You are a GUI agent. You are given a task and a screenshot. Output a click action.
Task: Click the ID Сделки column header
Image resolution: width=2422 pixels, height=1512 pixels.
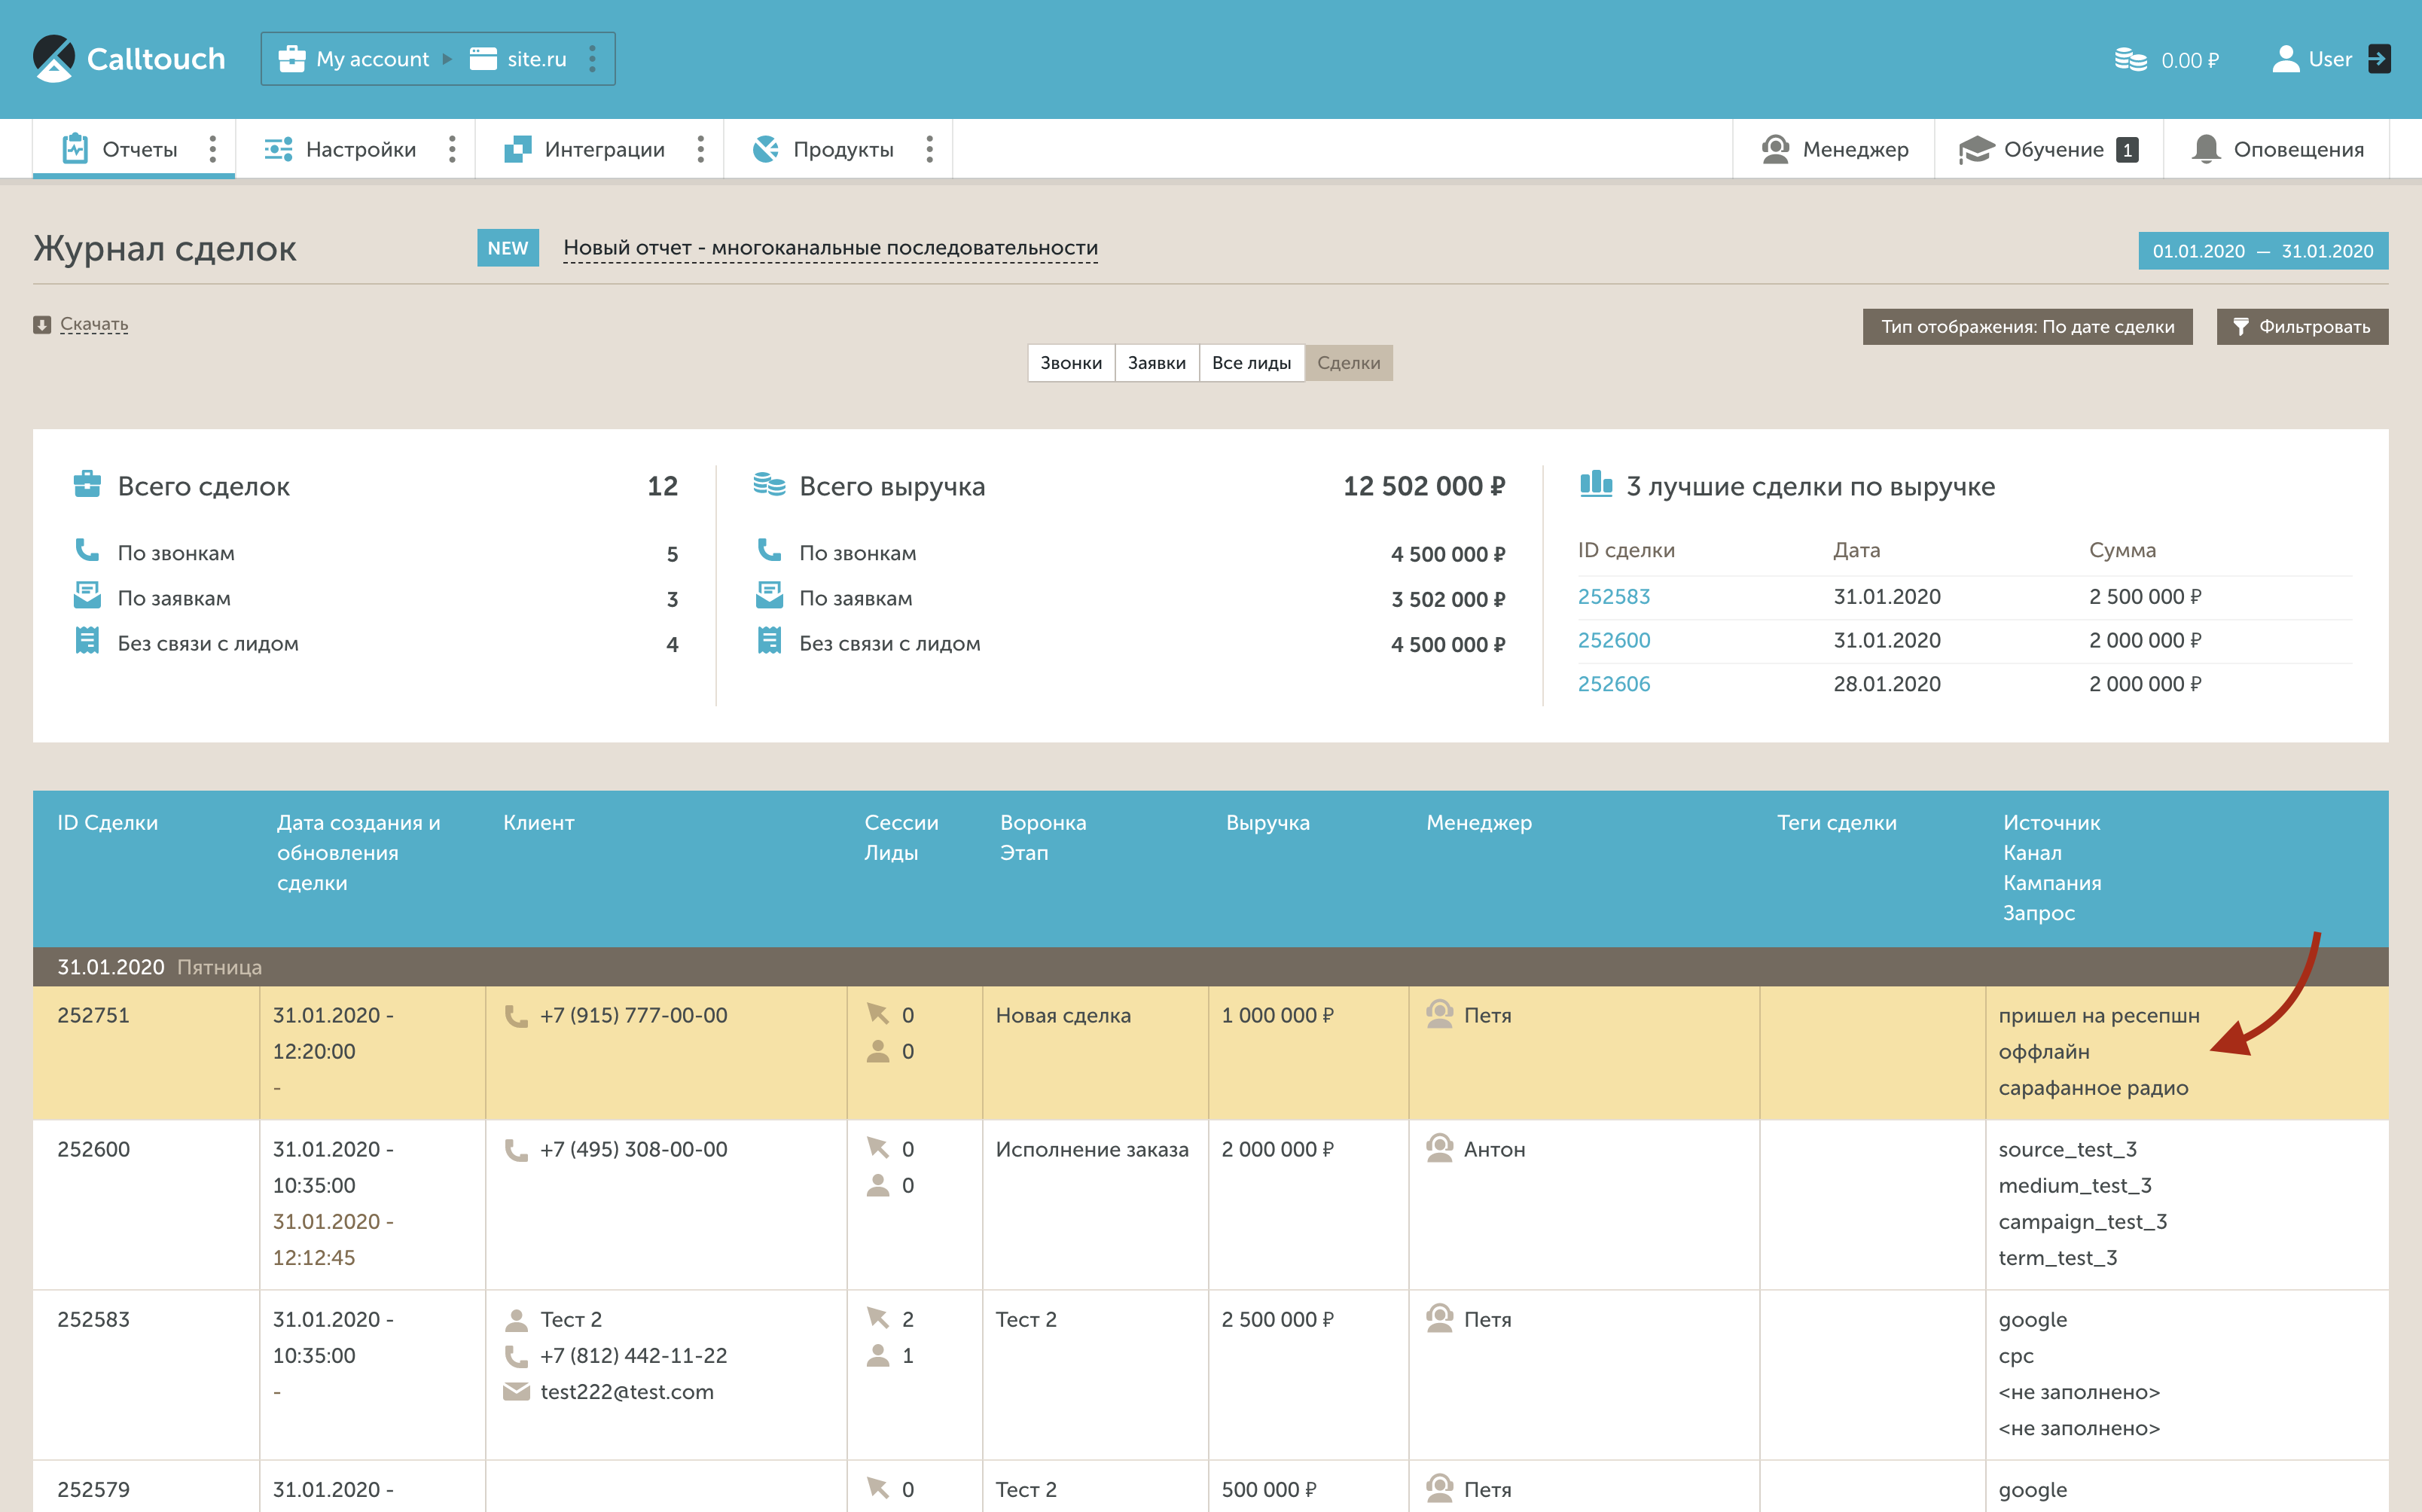coord(107,823)
